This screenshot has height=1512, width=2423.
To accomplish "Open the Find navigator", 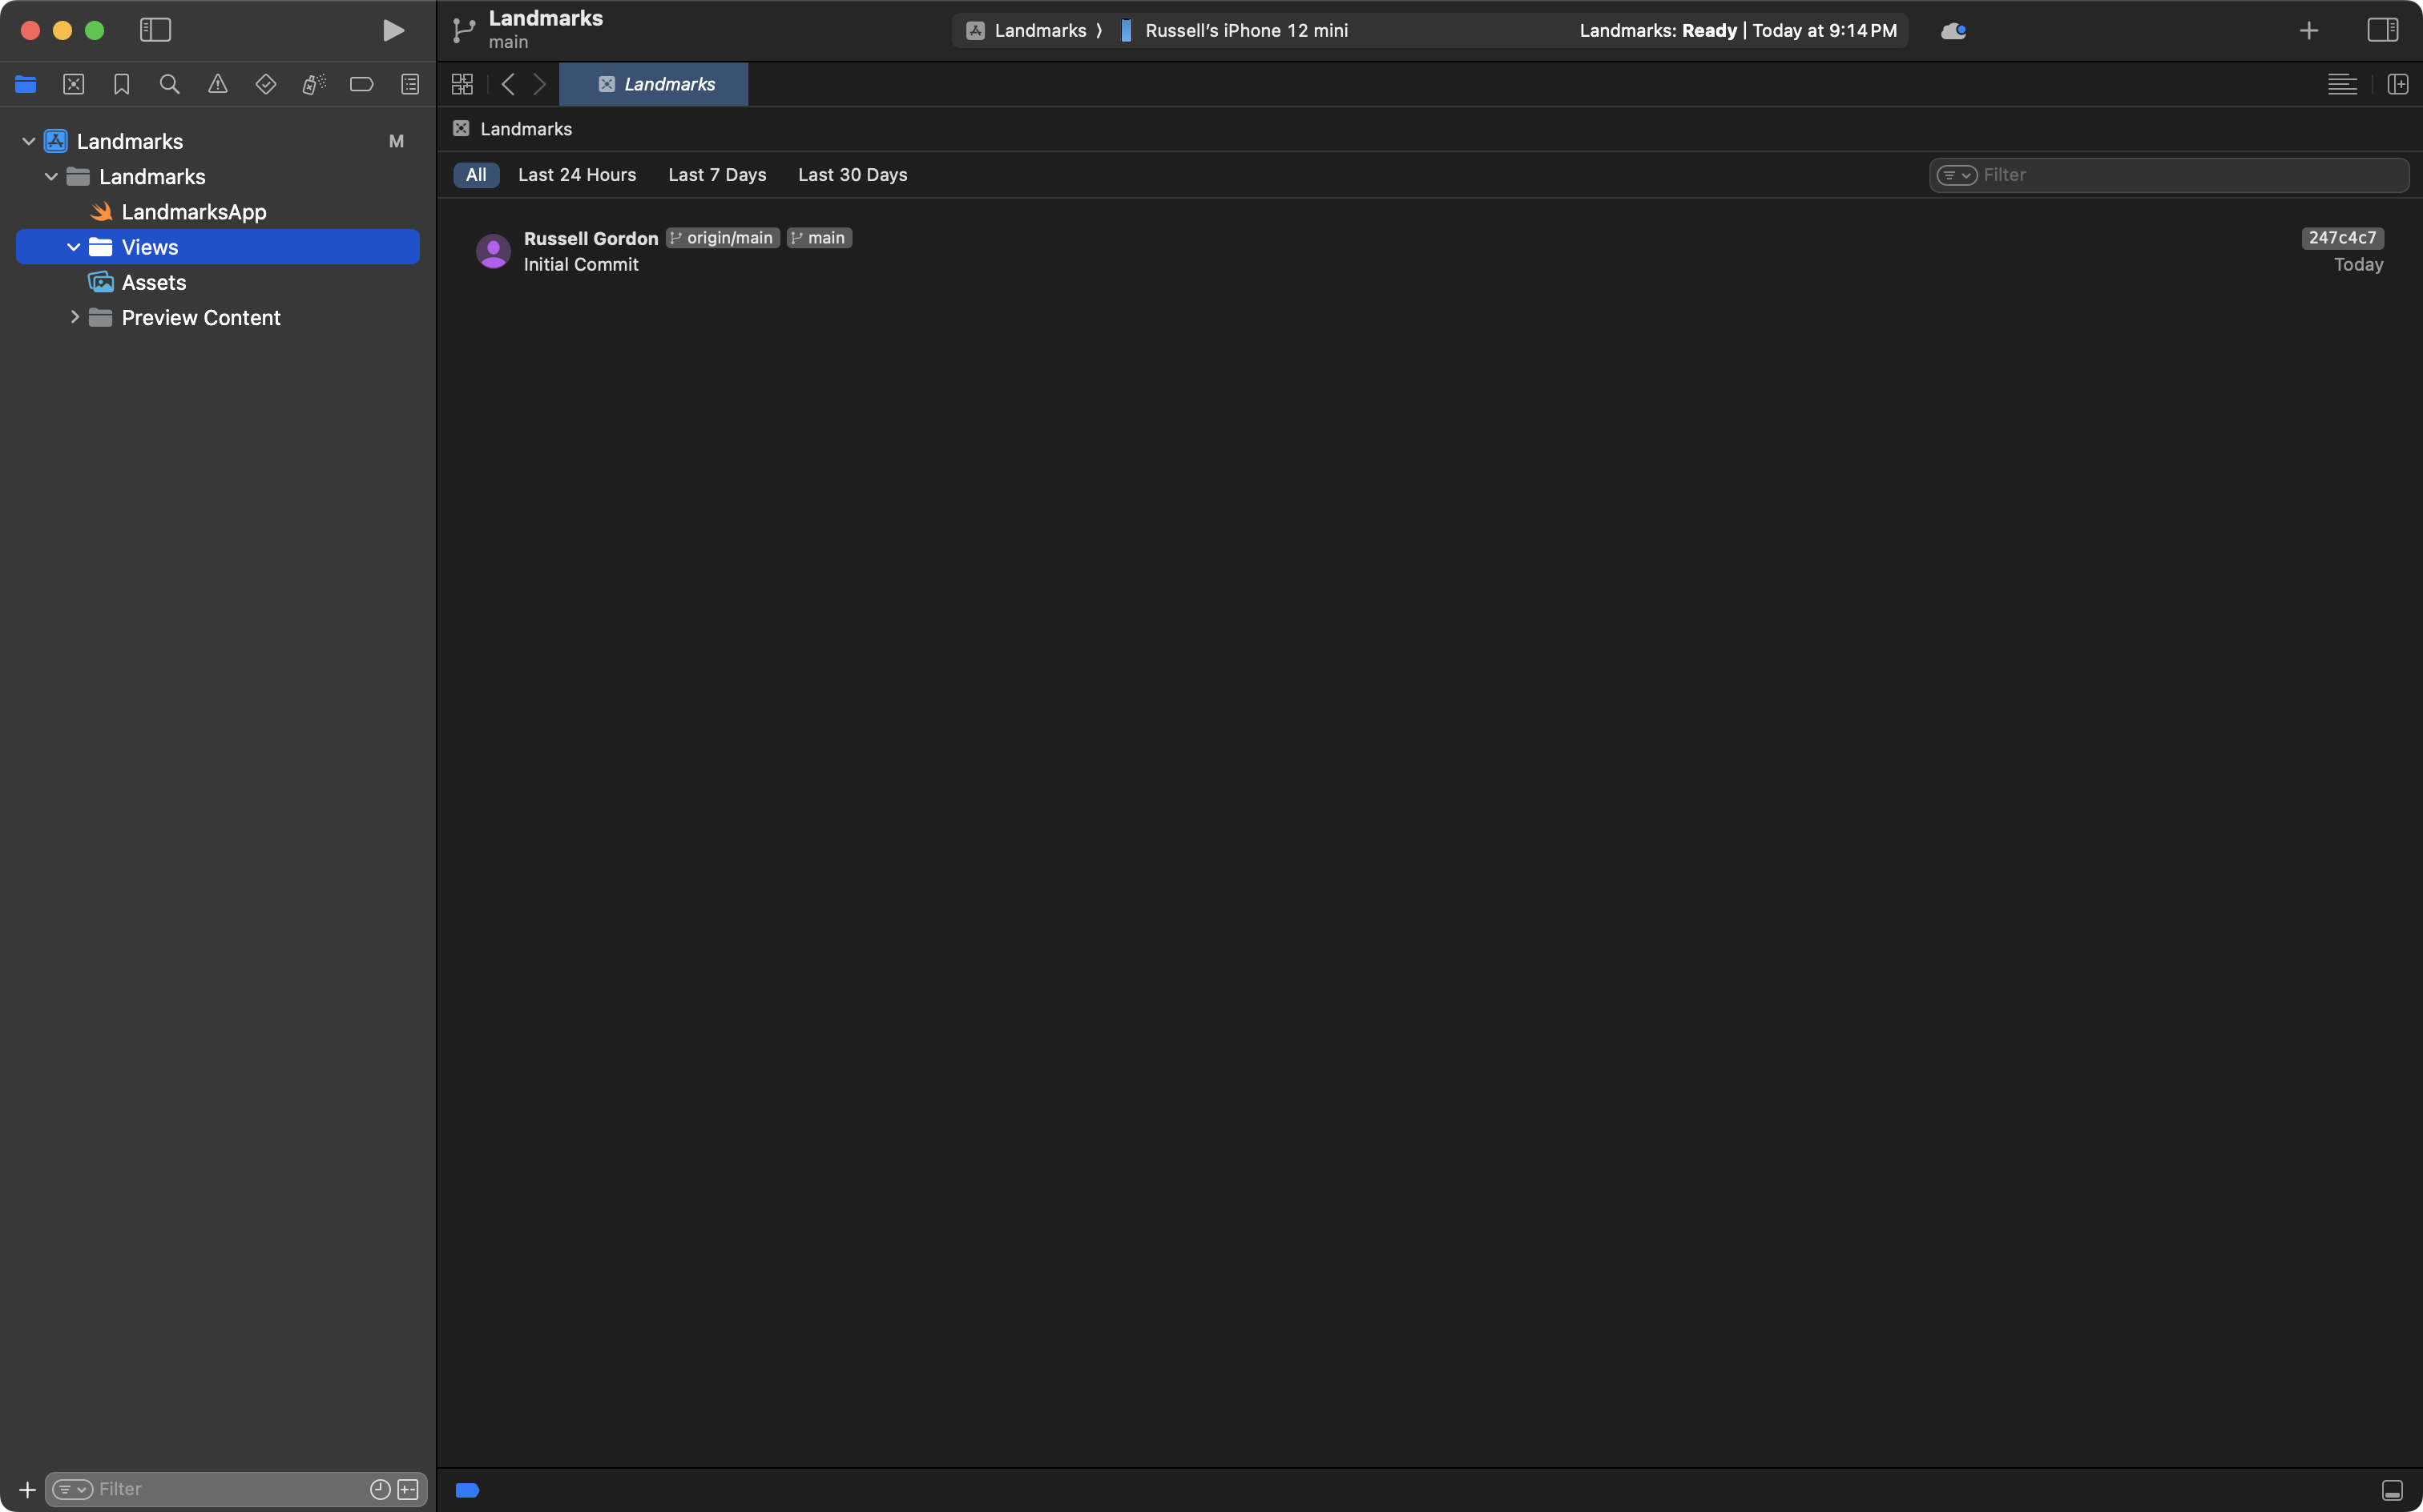I will (x=169, y=84).
